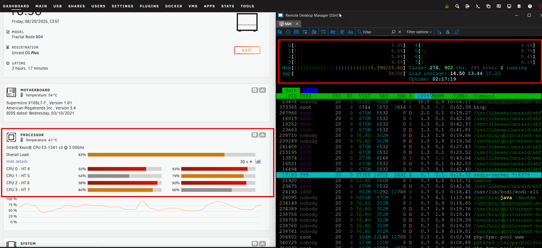Click the feedback speech bubble icon in Unraid header

tap(499, 6)
